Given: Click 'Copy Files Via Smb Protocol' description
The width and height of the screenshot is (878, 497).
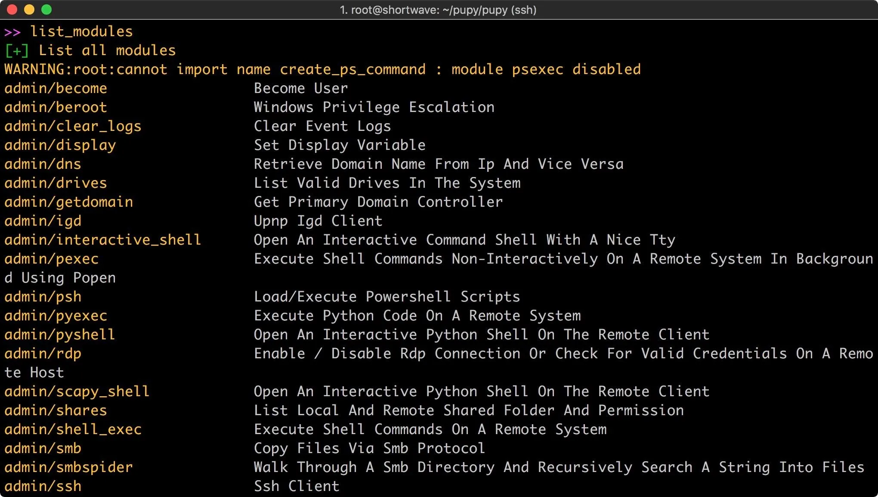Looking at the screenshot, I should pos(370,448).
